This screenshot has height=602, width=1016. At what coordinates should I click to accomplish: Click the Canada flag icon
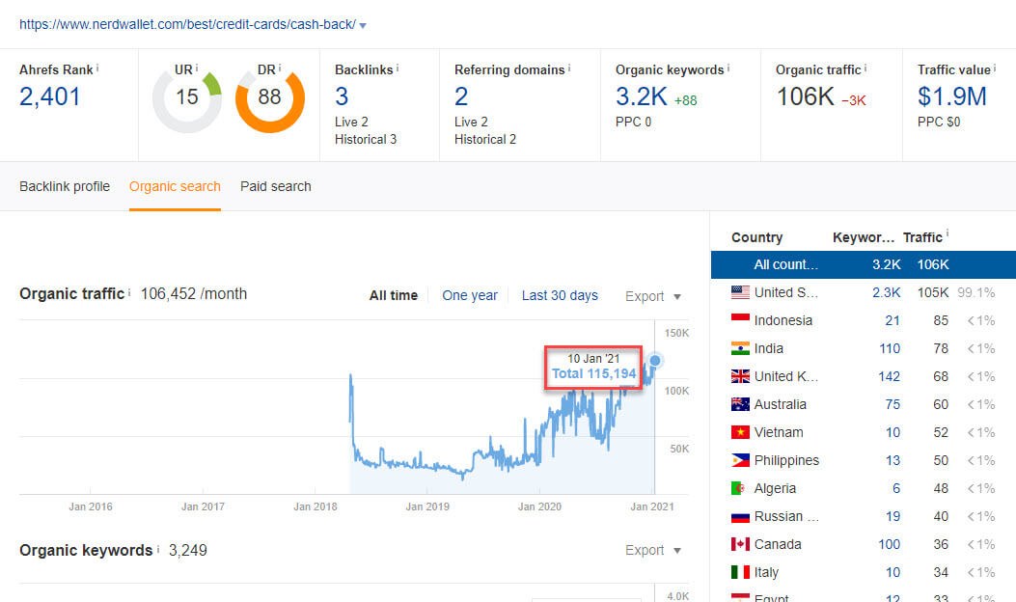(740, 544)
